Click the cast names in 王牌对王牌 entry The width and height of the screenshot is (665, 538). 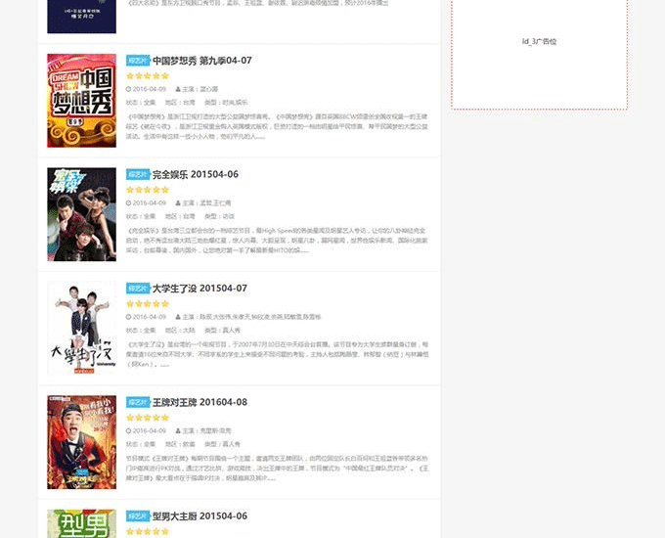(x=215, y=431)
